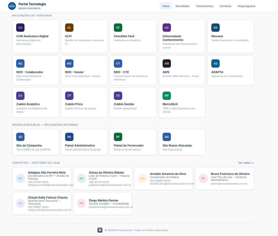Select the ZG Zukkin Gestão icon
278x236 pixels.
(x=118, y=95)
